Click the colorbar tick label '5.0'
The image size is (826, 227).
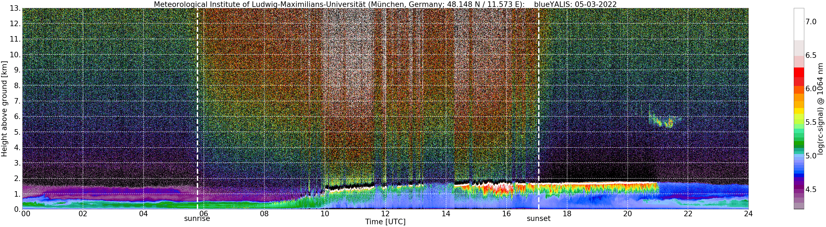pyautogui.click(x=811, y=156)
